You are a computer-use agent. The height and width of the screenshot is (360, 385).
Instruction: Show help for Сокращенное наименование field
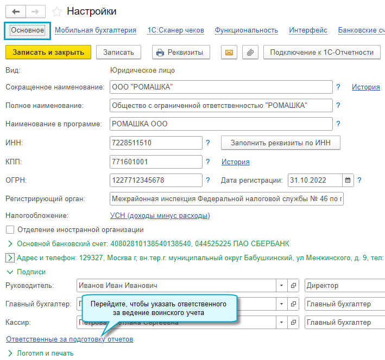338,87
